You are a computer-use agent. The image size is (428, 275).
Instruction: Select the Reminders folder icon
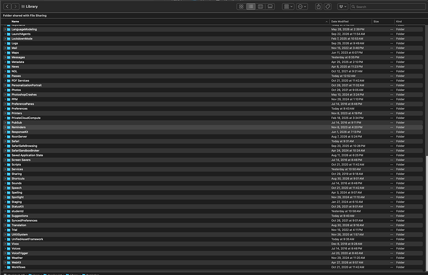click(9, 127)
